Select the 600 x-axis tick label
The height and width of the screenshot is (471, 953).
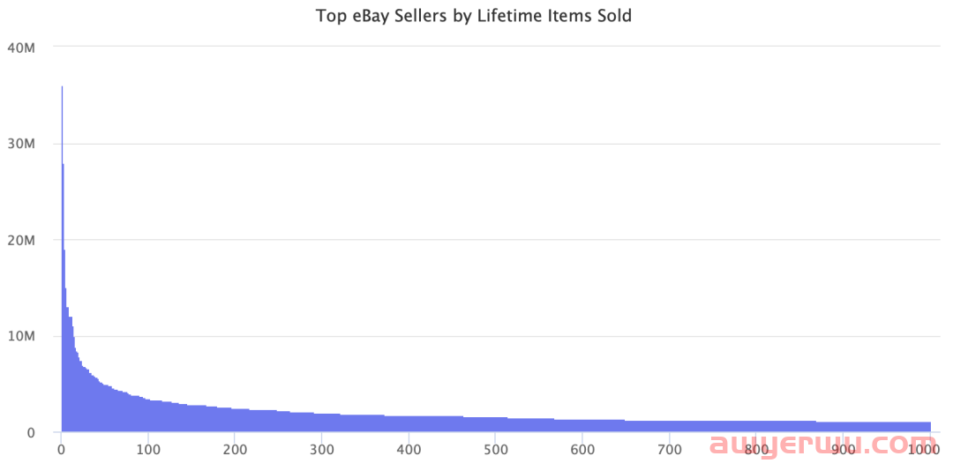[582, 450]
